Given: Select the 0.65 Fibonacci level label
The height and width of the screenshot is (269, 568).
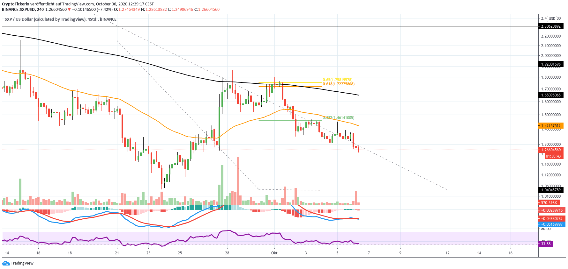Looking at the screenshot, I should pyautogui.click(x=338, y=80).
